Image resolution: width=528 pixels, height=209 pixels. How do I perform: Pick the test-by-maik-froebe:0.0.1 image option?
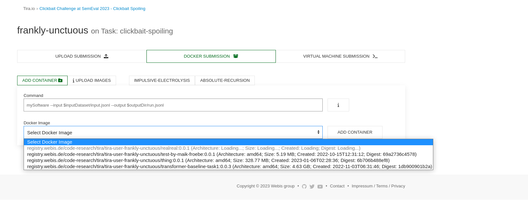tap(228, 154)
